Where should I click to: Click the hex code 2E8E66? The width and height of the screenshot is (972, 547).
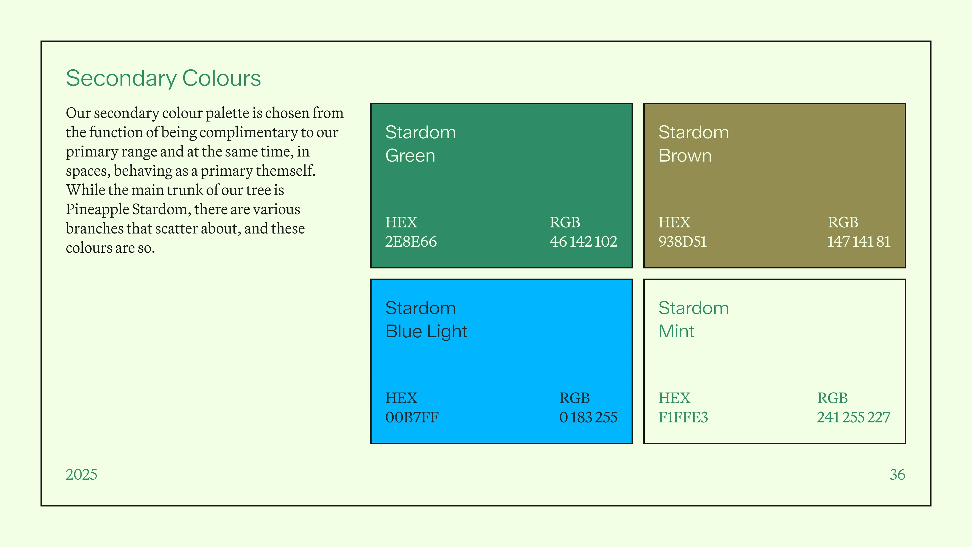[x=411, y=242]
